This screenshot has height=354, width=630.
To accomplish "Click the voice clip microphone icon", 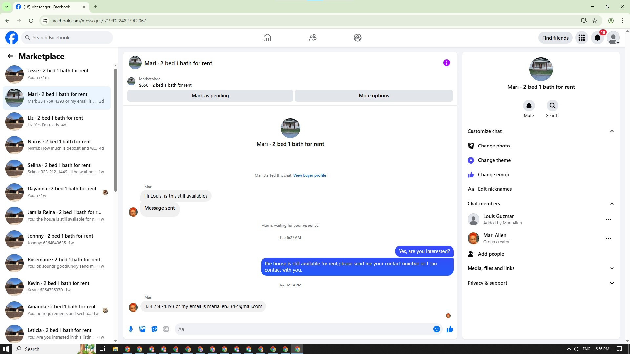I will (x=131, y=329).
